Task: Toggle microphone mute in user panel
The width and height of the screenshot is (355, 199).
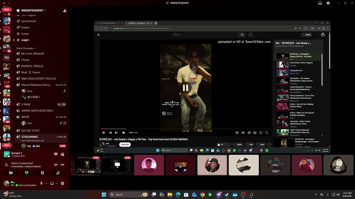Action: 41,183
